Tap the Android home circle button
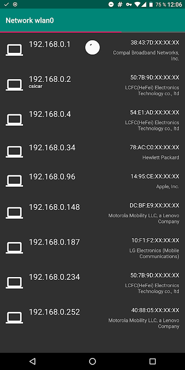 click(x=92, y=361)
